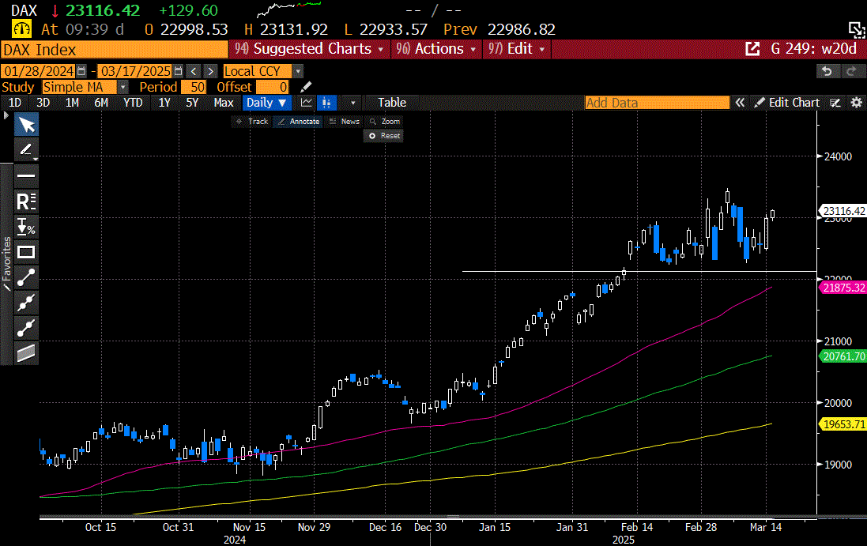Click the DAX Index security field

point(115,50)
